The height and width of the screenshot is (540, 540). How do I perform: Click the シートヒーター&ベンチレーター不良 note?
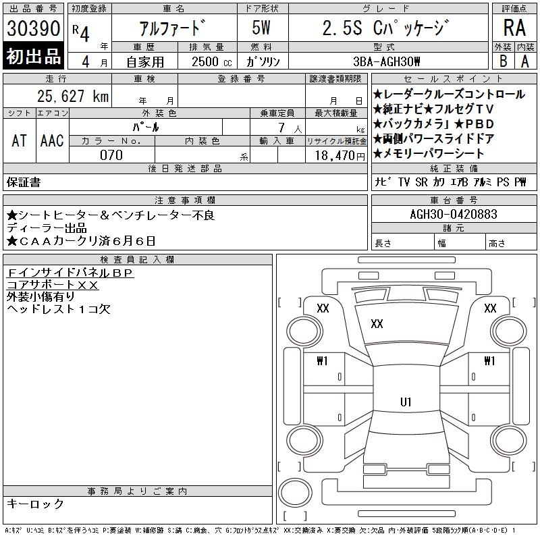(111, 215)
